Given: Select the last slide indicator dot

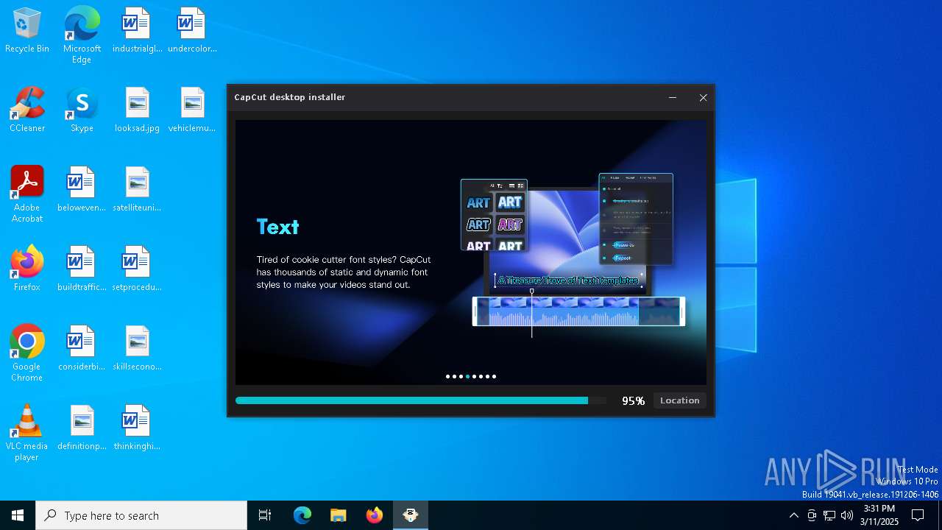Looking at the screenshot, I should click(494, 376).
